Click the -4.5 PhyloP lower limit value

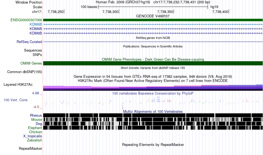36,107
